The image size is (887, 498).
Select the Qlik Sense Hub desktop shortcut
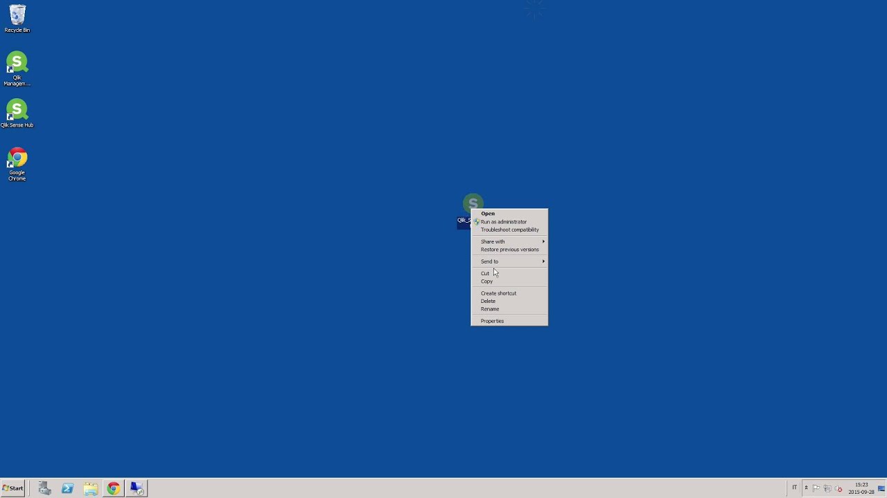[17, 113]
